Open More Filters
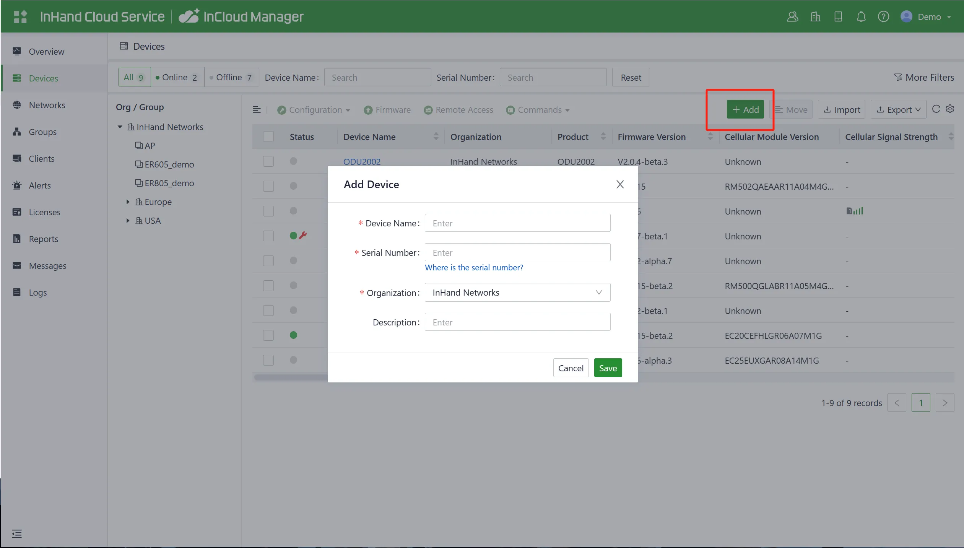Screen dimensions: 964x548 924,77
